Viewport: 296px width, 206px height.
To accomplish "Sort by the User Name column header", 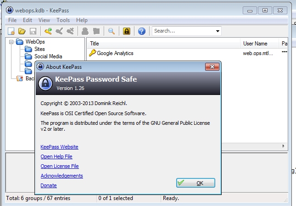I will click(x=260, y=44).
